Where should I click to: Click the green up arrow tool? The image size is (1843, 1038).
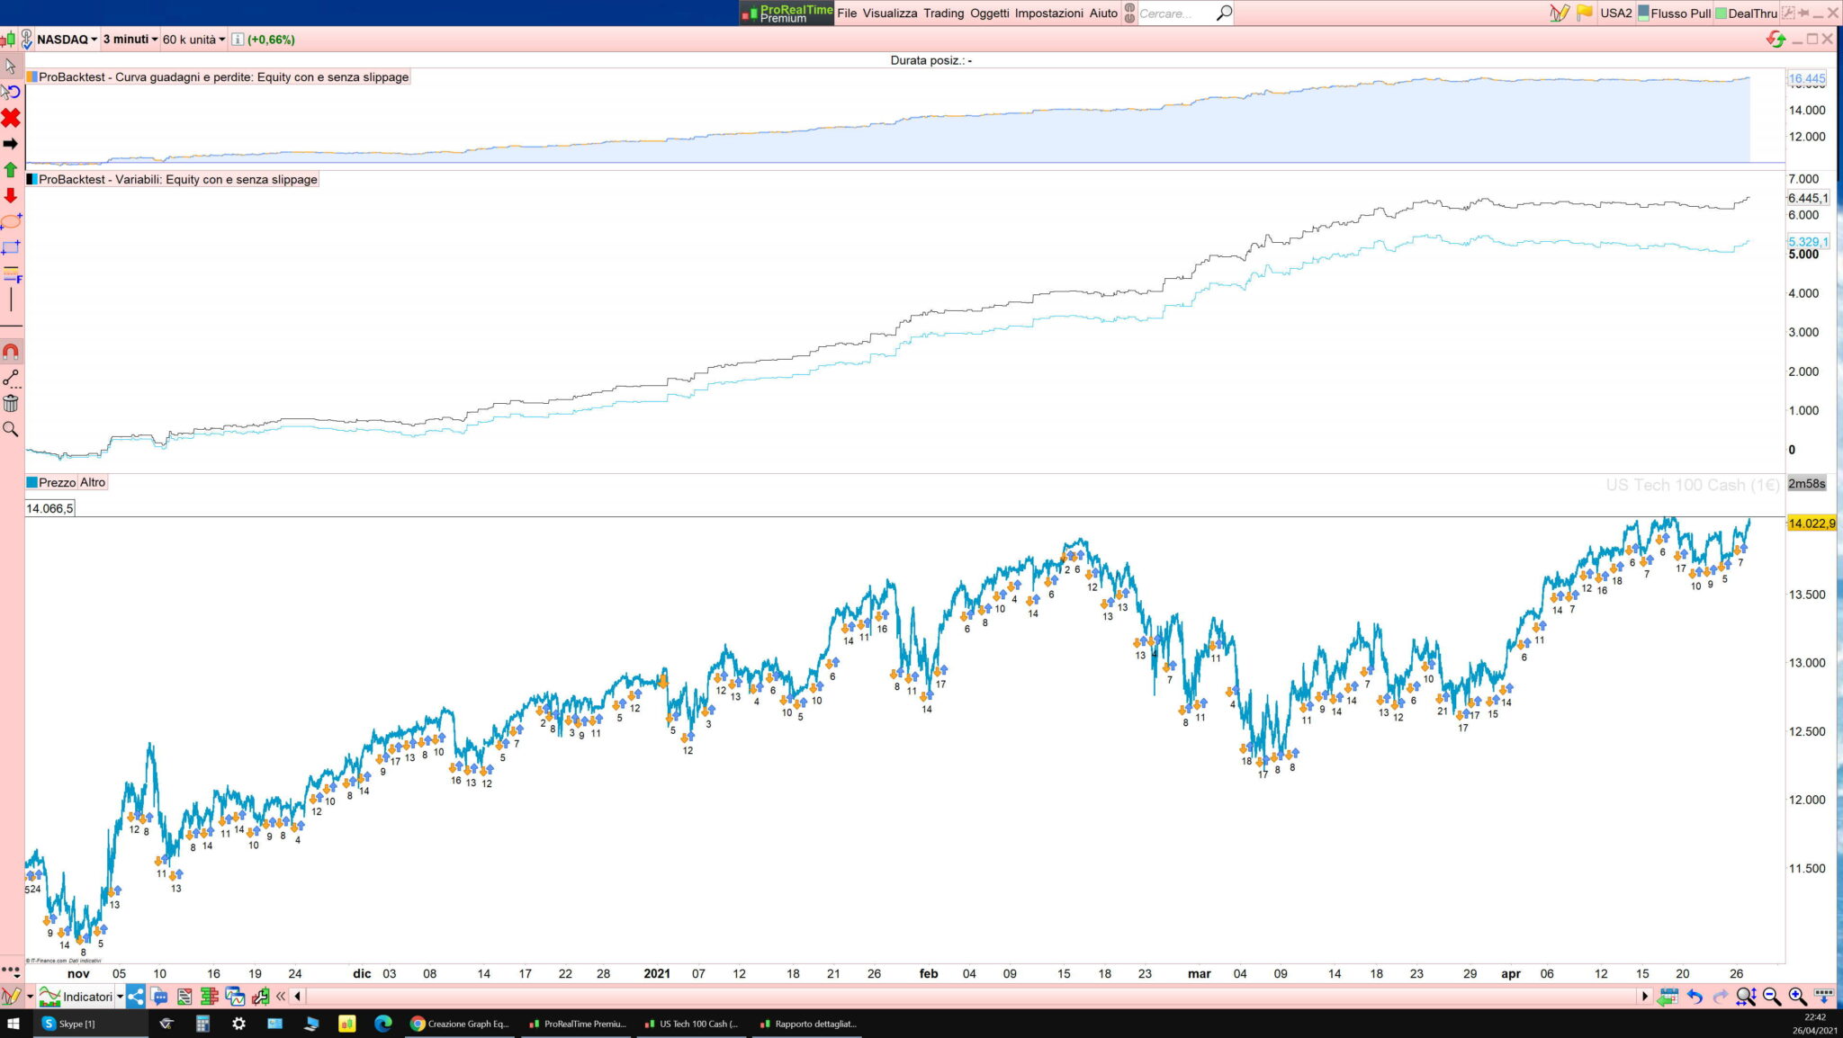point(11,170)
